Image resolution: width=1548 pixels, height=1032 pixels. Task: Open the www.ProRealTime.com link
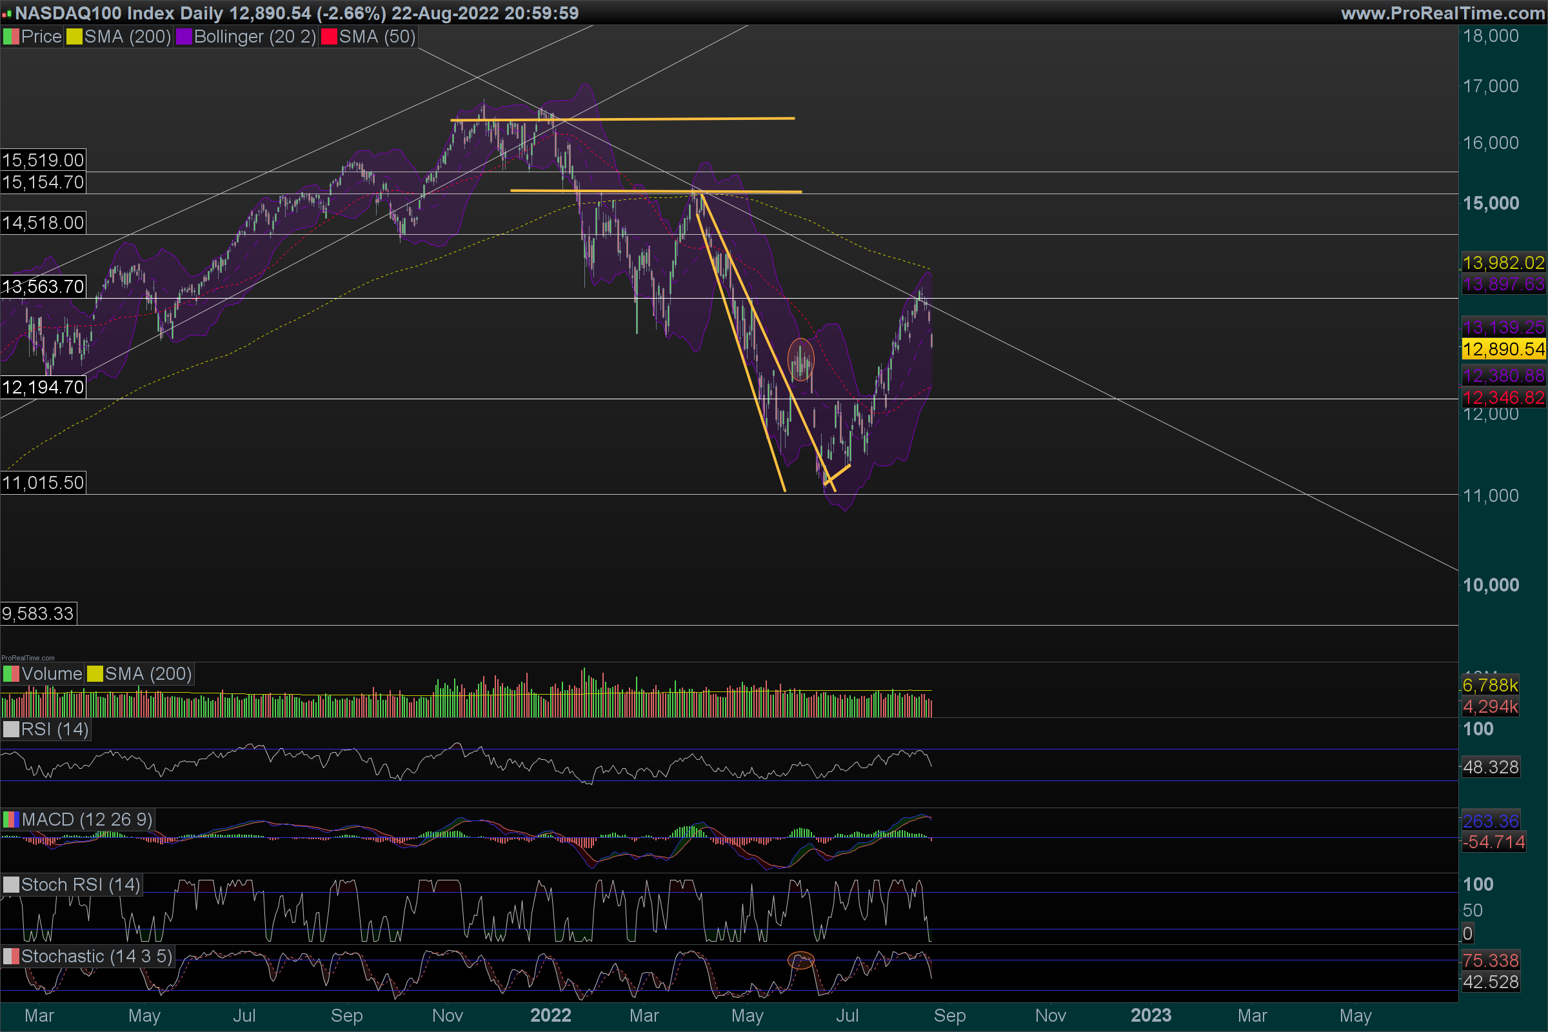(1443, 13)
